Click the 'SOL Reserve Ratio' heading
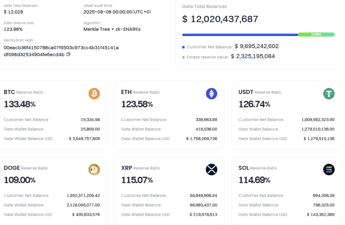The image size is (345, 225). (x=258, y=168)
